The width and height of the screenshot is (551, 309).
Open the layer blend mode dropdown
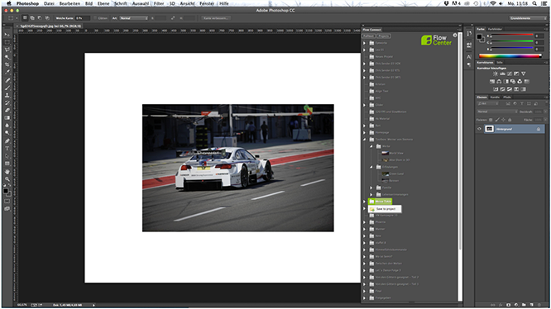click(x=497, y=112)
